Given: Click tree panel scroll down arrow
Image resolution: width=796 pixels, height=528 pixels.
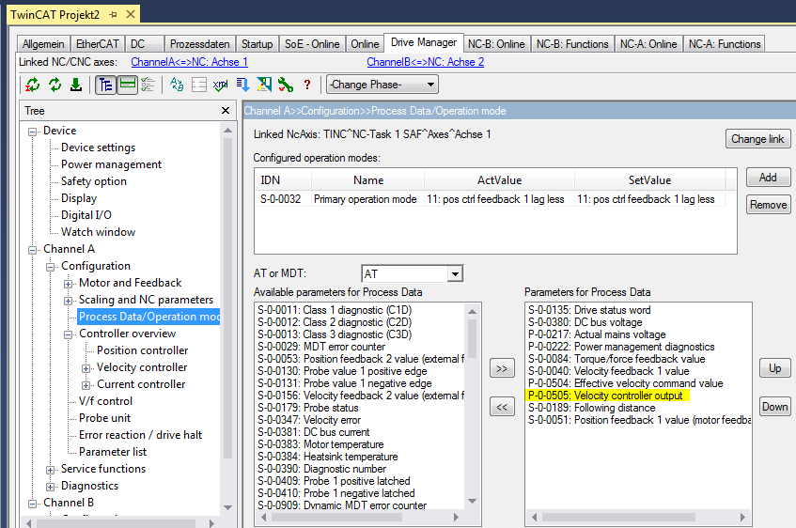Looking at the screenshot, I should click(228, 507).
